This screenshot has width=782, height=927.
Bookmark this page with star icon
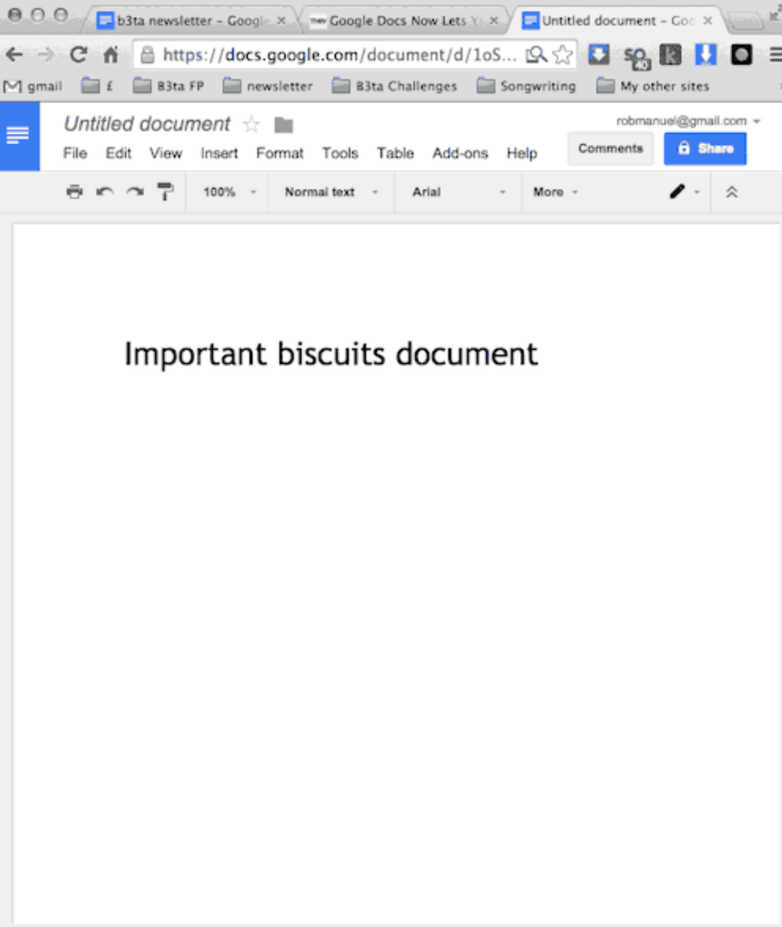[x=563, y=55]
